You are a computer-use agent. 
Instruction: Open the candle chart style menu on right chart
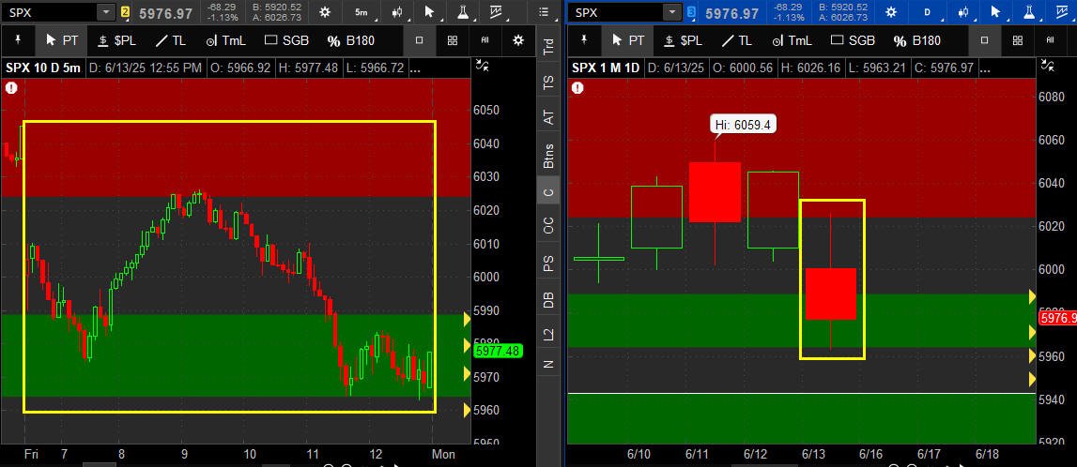(x=963, y=11)
